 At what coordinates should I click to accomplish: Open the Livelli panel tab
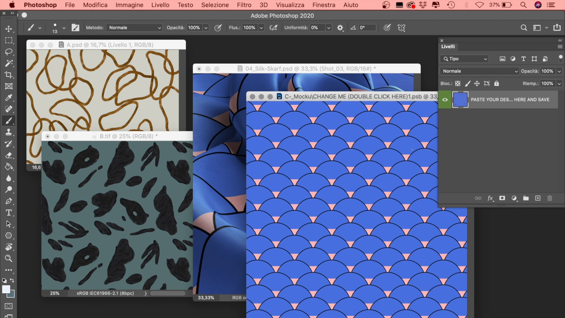[x=448, y=47]
